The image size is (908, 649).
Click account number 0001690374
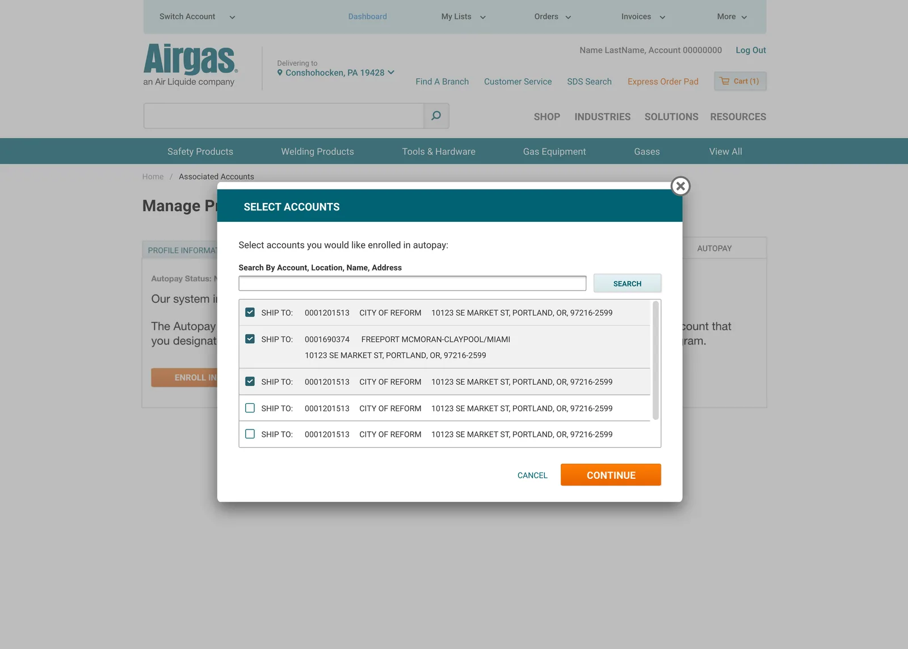327,339
